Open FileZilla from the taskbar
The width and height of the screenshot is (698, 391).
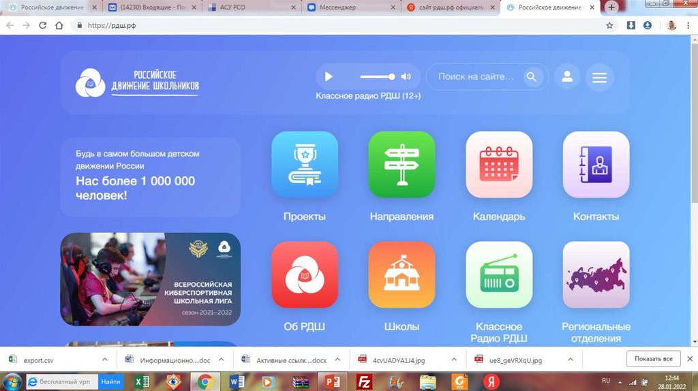[364, 381]
